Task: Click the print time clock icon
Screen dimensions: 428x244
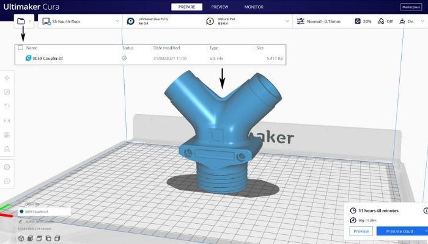Action: 353,210
